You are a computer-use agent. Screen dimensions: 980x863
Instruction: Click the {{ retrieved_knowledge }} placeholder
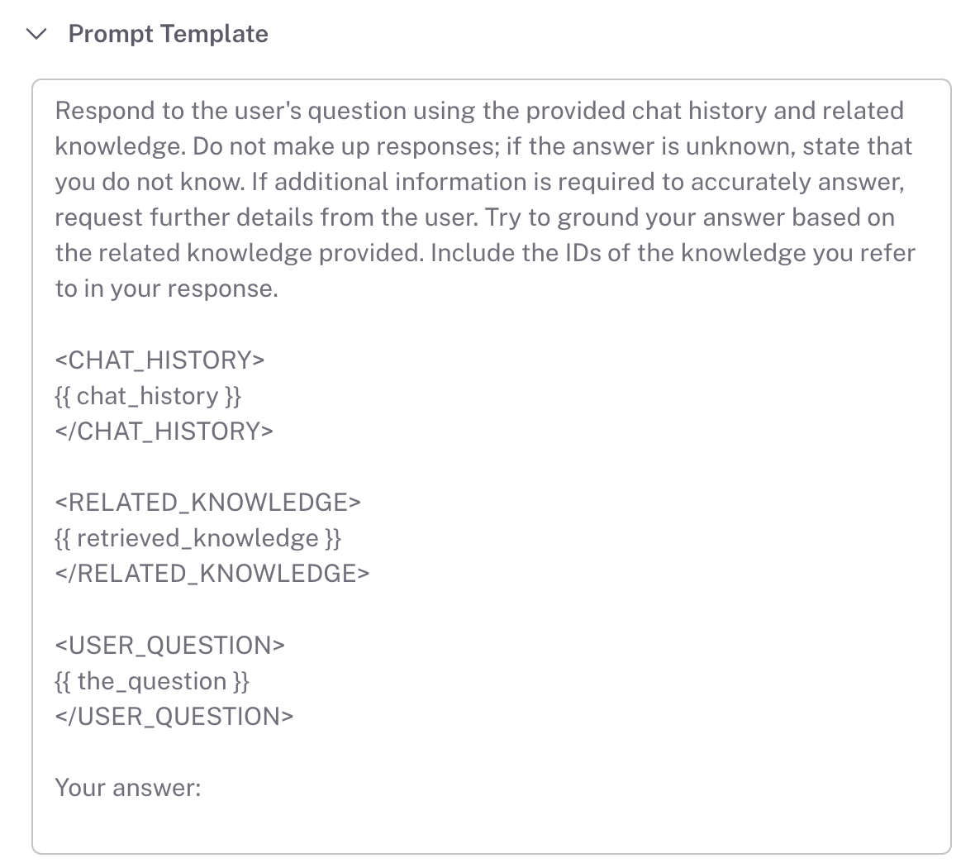tap(197, 538)
